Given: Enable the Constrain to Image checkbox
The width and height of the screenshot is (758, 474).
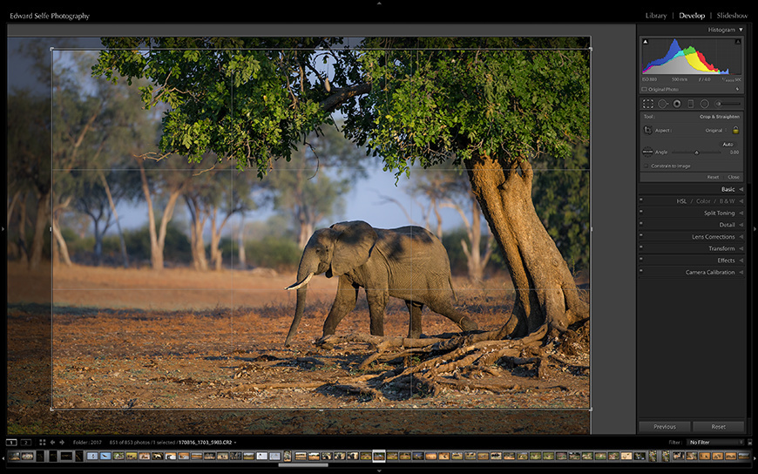Looking at the screenshot, I should coord(646,166).
